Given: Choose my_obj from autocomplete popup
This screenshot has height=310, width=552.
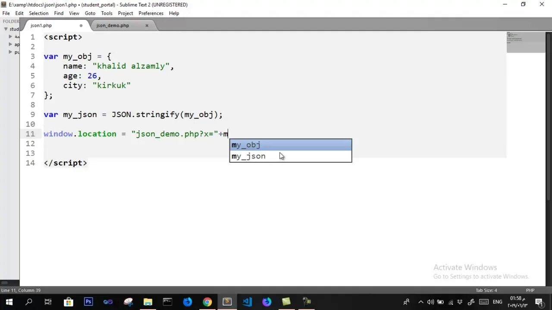Looking at the screenshot, I should tap(291, 145).
